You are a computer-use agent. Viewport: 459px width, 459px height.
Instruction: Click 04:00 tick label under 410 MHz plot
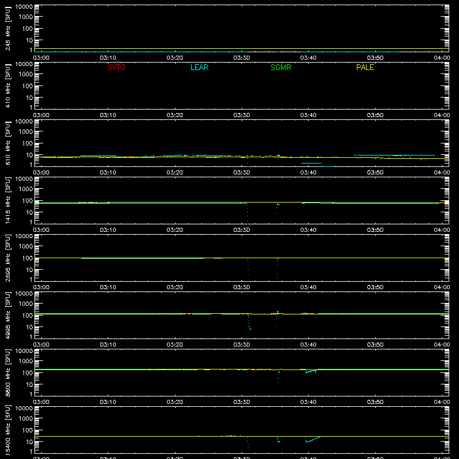pyautogui.click(x=442, y=115)
